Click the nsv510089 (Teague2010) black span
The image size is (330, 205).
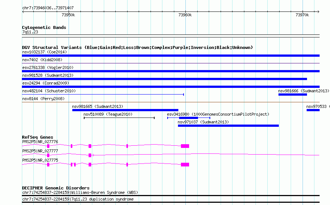coord(119,118)
